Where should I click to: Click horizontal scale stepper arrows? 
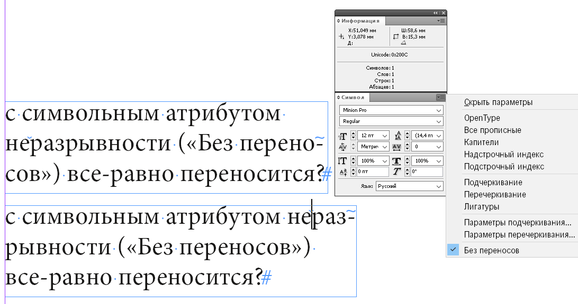(408, 161)
